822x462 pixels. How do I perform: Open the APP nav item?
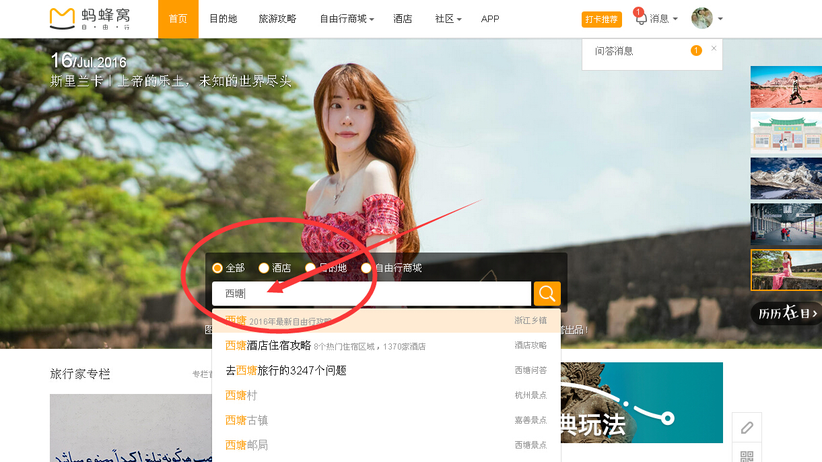(490, 19)
